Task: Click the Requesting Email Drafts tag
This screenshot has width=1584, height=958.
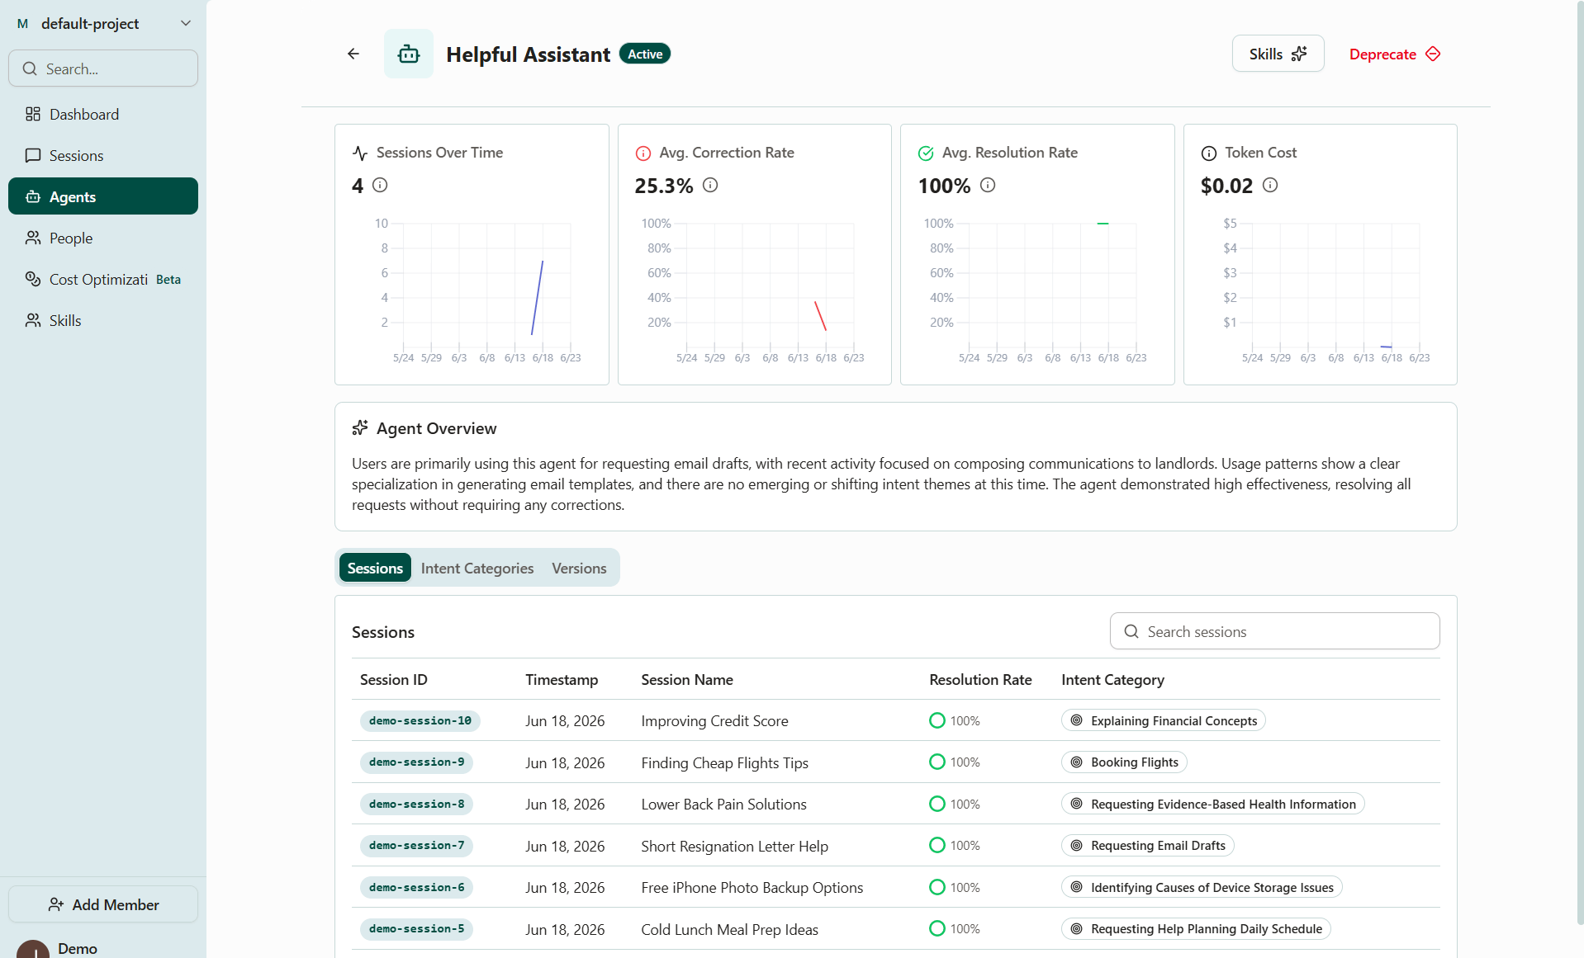Action: coord(1147,845)
